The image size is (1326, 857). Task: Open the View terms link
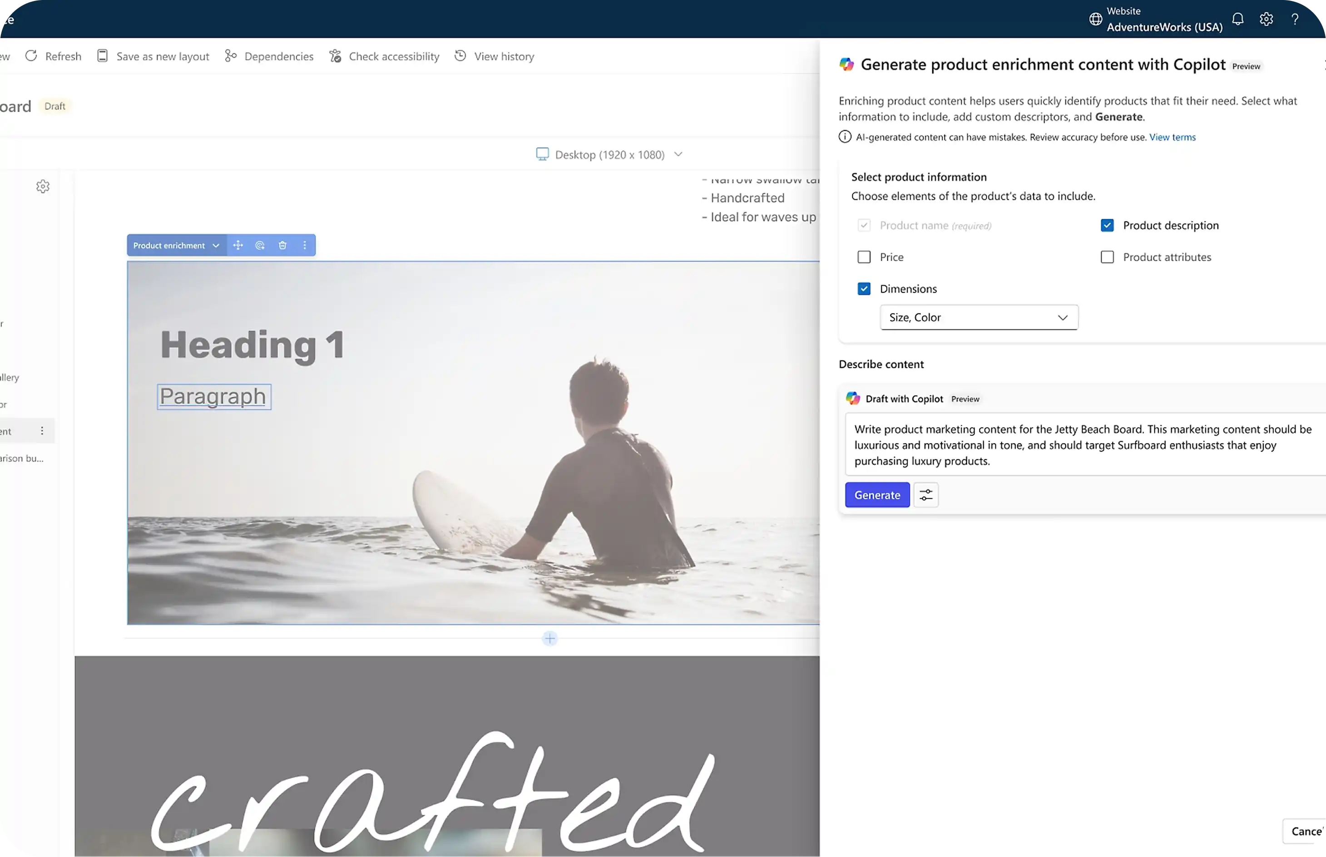pos(1173,137)
